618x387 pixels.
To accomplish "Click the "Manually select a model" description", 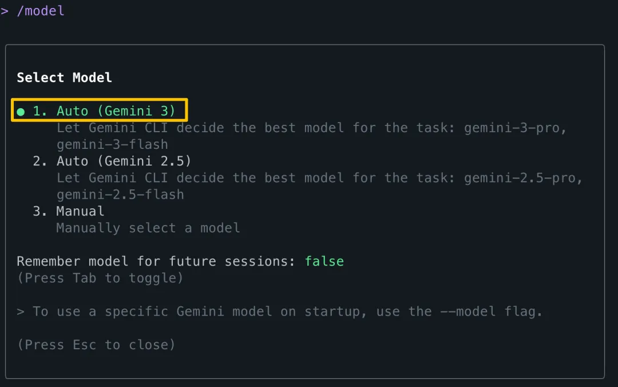I will point(148,228).
